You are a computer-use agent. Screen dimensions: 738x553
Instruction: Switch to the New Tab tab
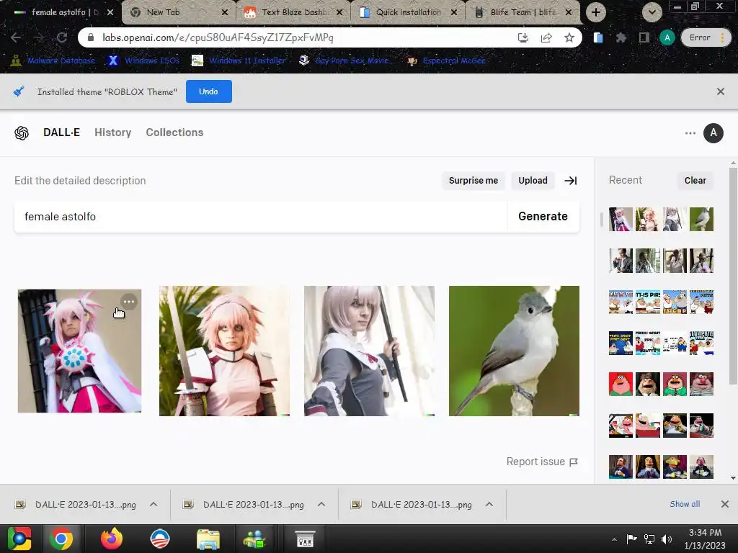tap(179, 12)
